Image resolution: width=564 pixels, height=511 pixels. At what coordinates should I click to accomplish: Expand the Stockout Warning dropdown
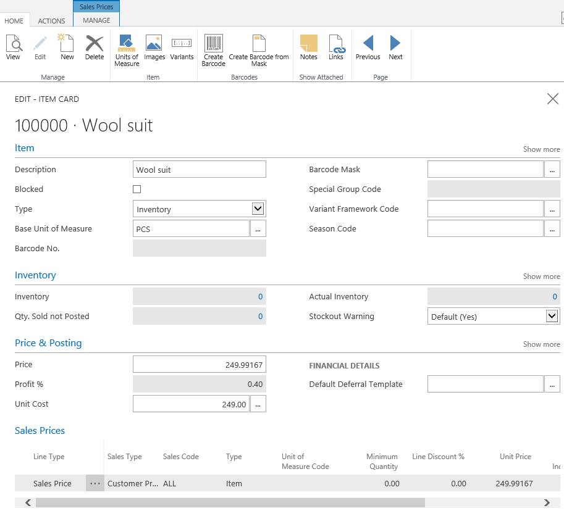pyautogui.click(x=552, y=317)
